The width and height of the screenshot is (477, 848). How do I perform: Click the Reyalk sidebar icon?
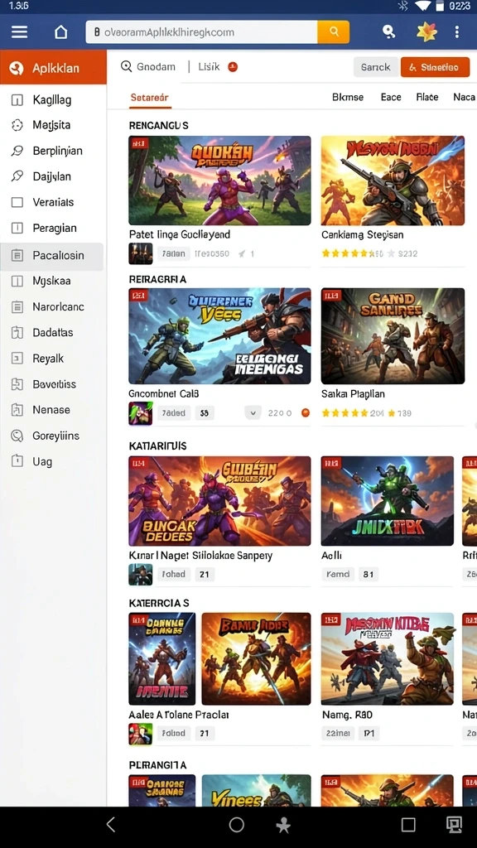tap(17, 358)
